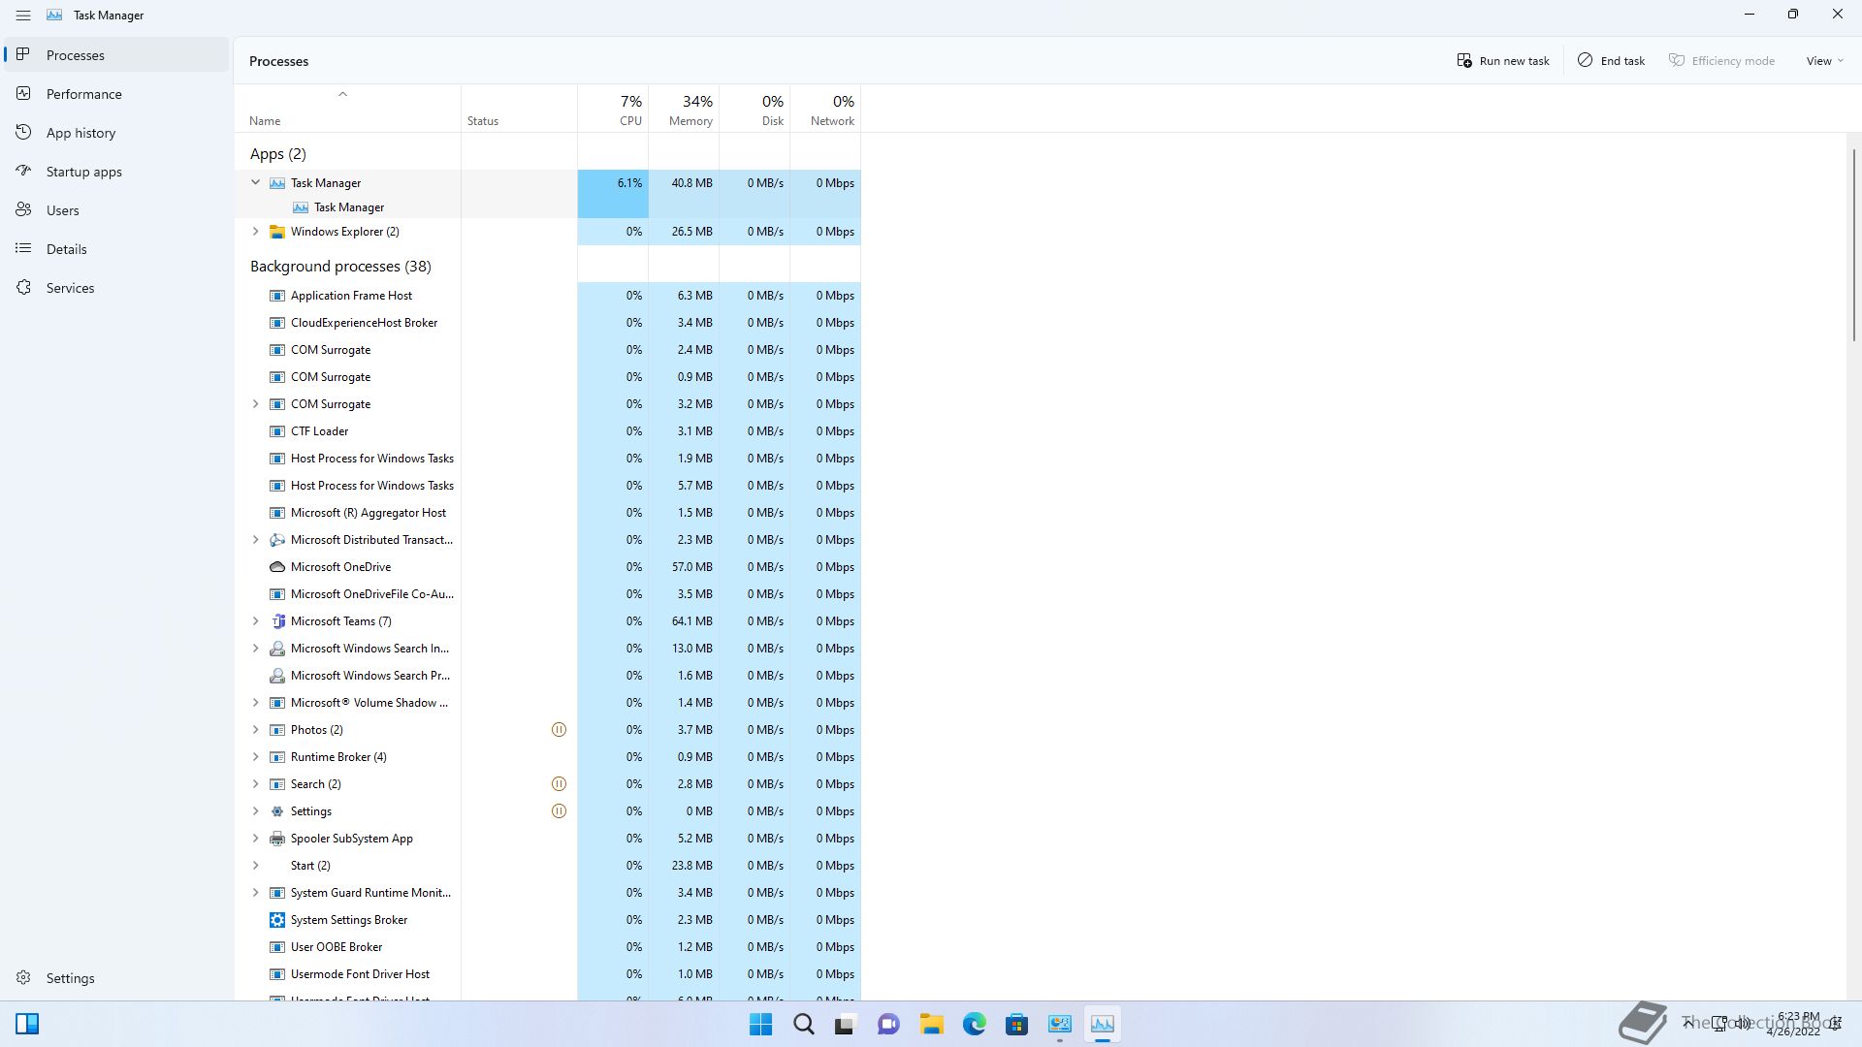The width and height of the screenshot is (1862, 1047).
Task: Sort processes by CPU column
Action: point(613,109)
